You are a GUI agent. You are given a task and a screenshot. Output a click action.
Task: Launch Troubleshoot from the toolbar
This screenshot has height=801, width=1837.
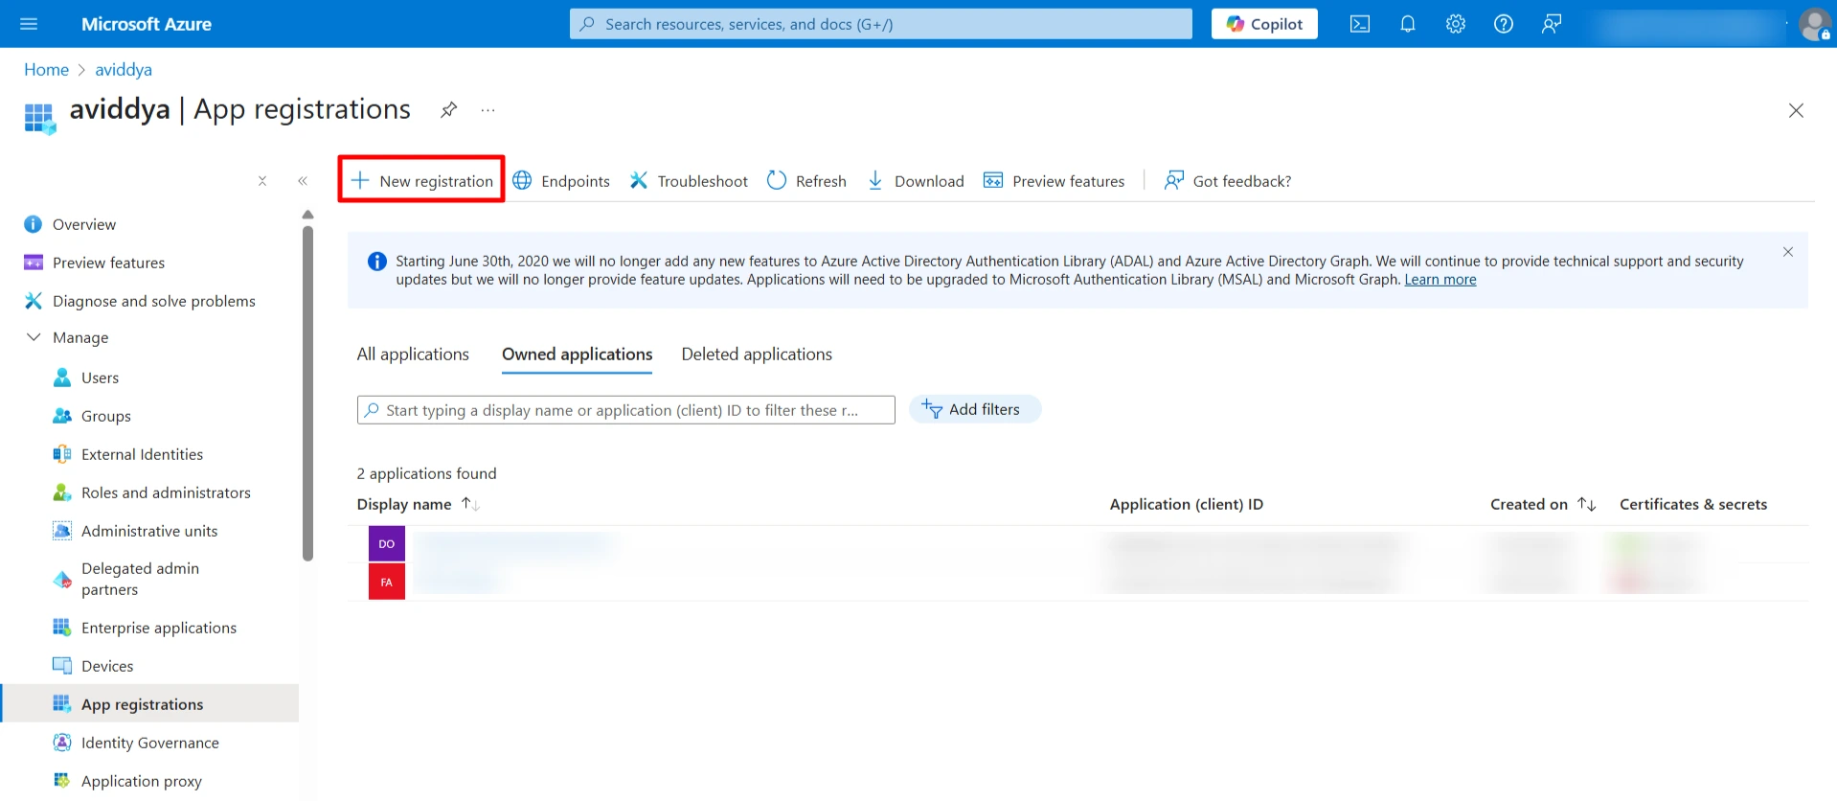tap(689, 181)
